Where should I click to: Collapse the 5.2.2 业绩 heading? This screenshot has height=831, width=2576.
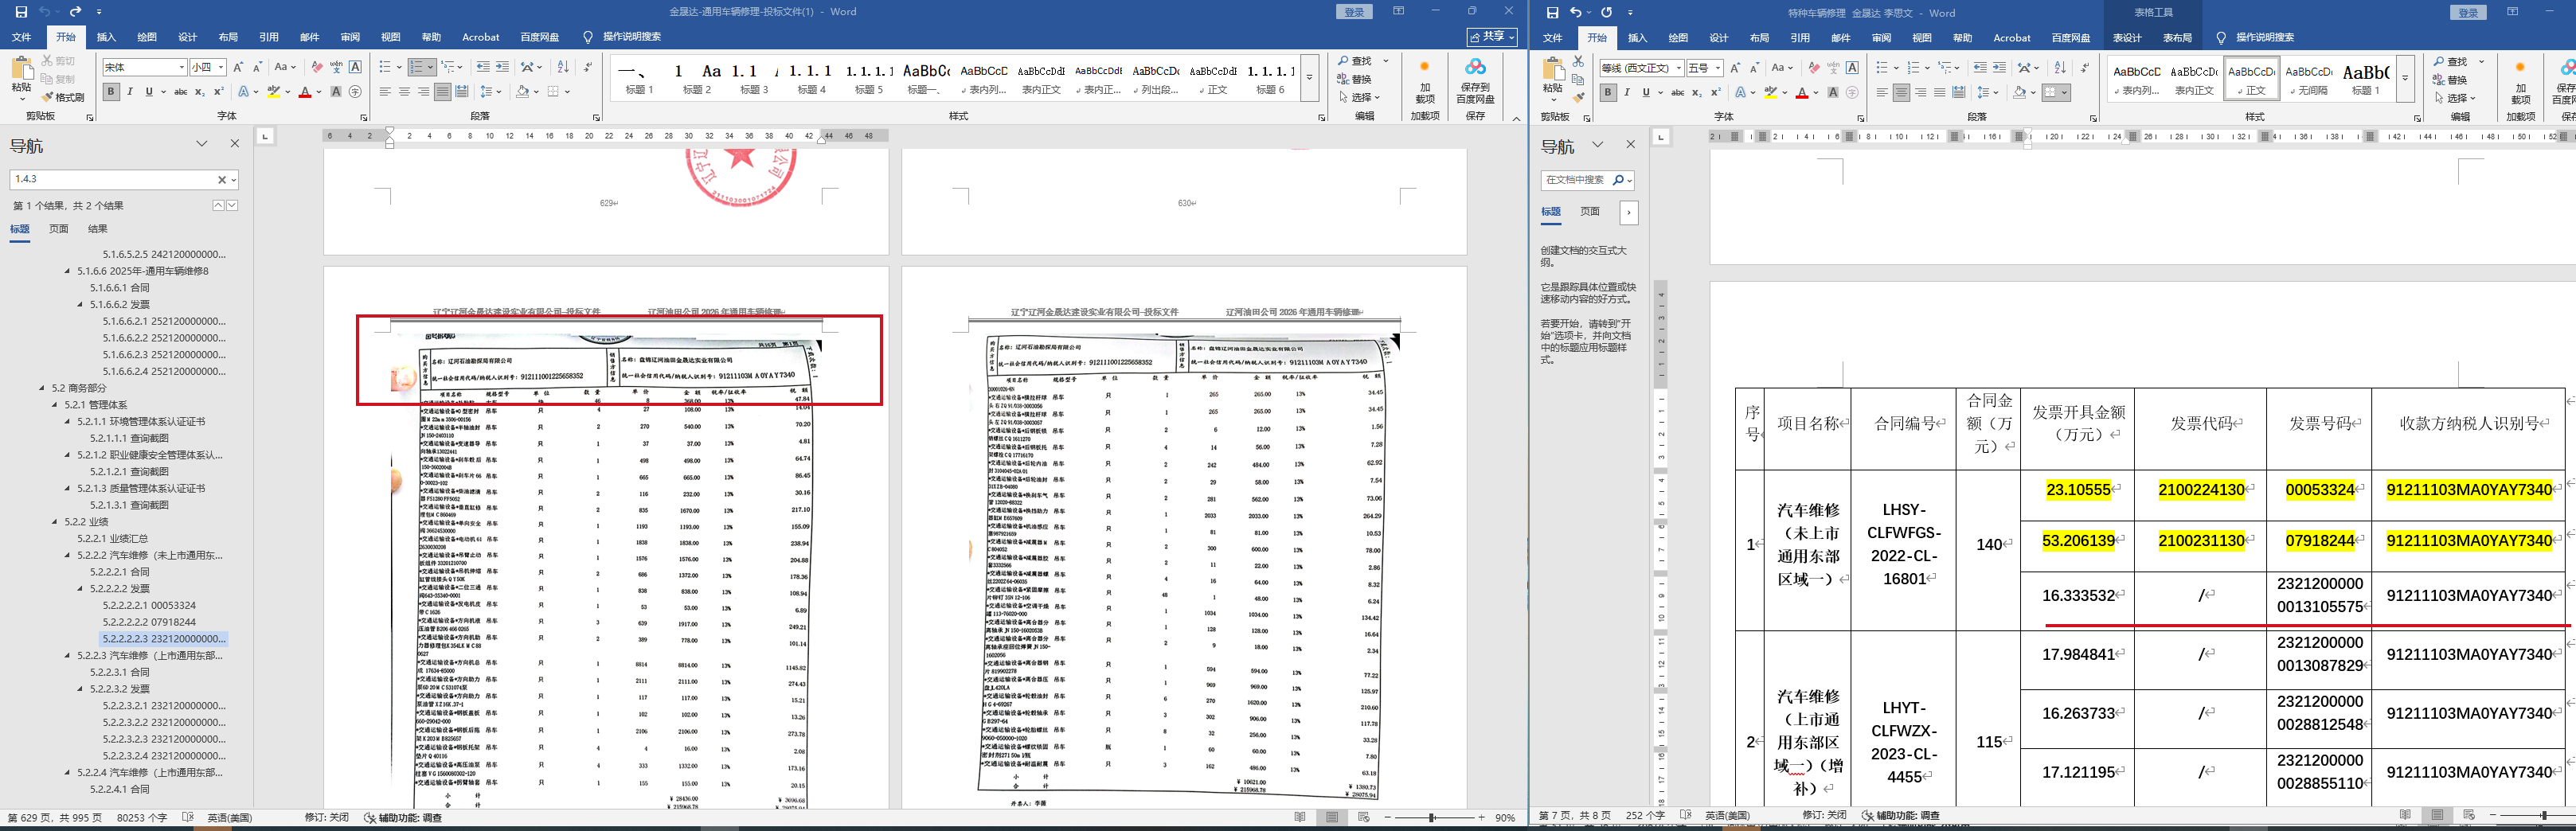pyautogui.click(x=55, y=522)
